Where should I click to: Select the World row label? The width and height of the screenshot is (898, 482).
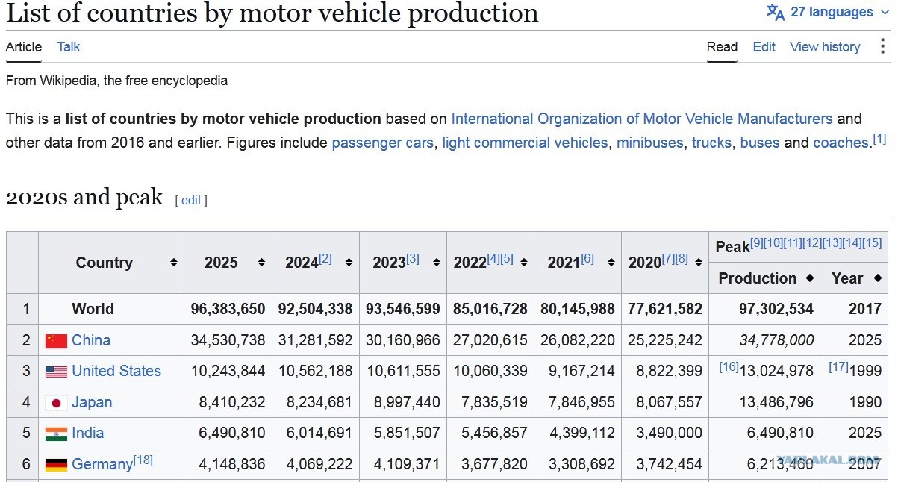pos(93,309)
